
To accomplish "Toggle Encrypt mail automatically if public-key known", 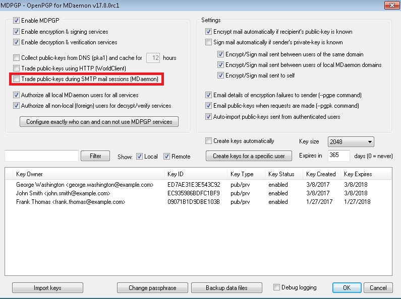I will click(x=208, y=32).
